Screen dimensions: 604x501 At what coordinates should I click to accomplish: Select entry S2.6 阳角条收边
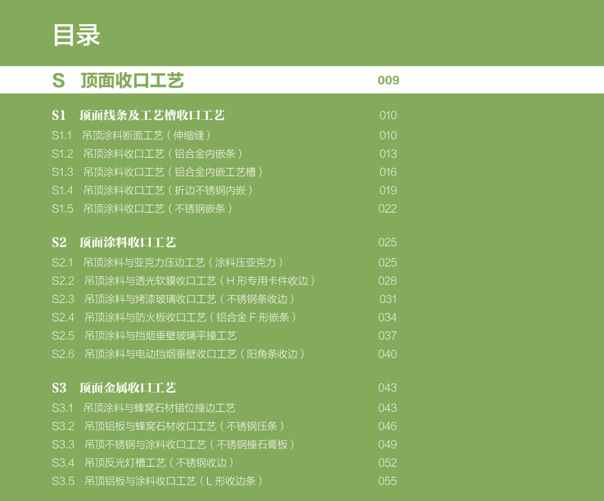tap(179, 354)
